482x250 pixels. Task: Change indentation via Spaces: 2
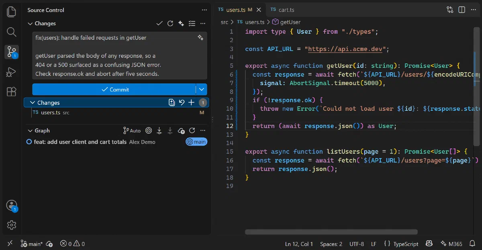coord(331,244)
